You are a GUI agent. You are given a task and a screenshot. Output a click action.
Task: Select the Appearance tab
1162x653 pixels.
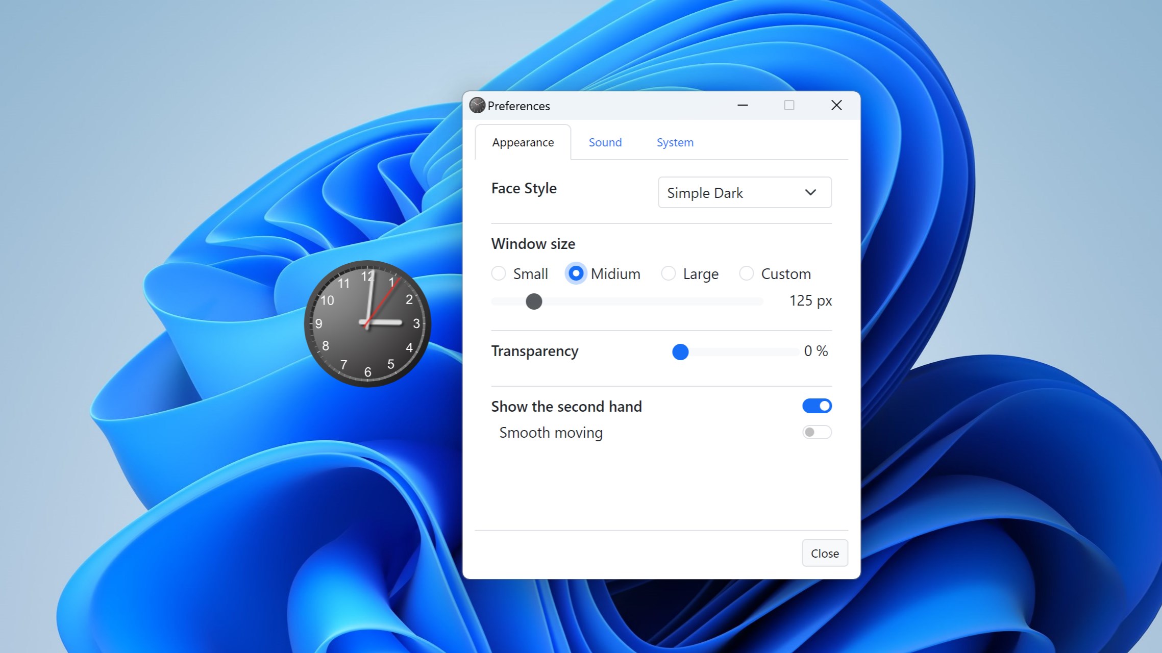tap(523, 142)
